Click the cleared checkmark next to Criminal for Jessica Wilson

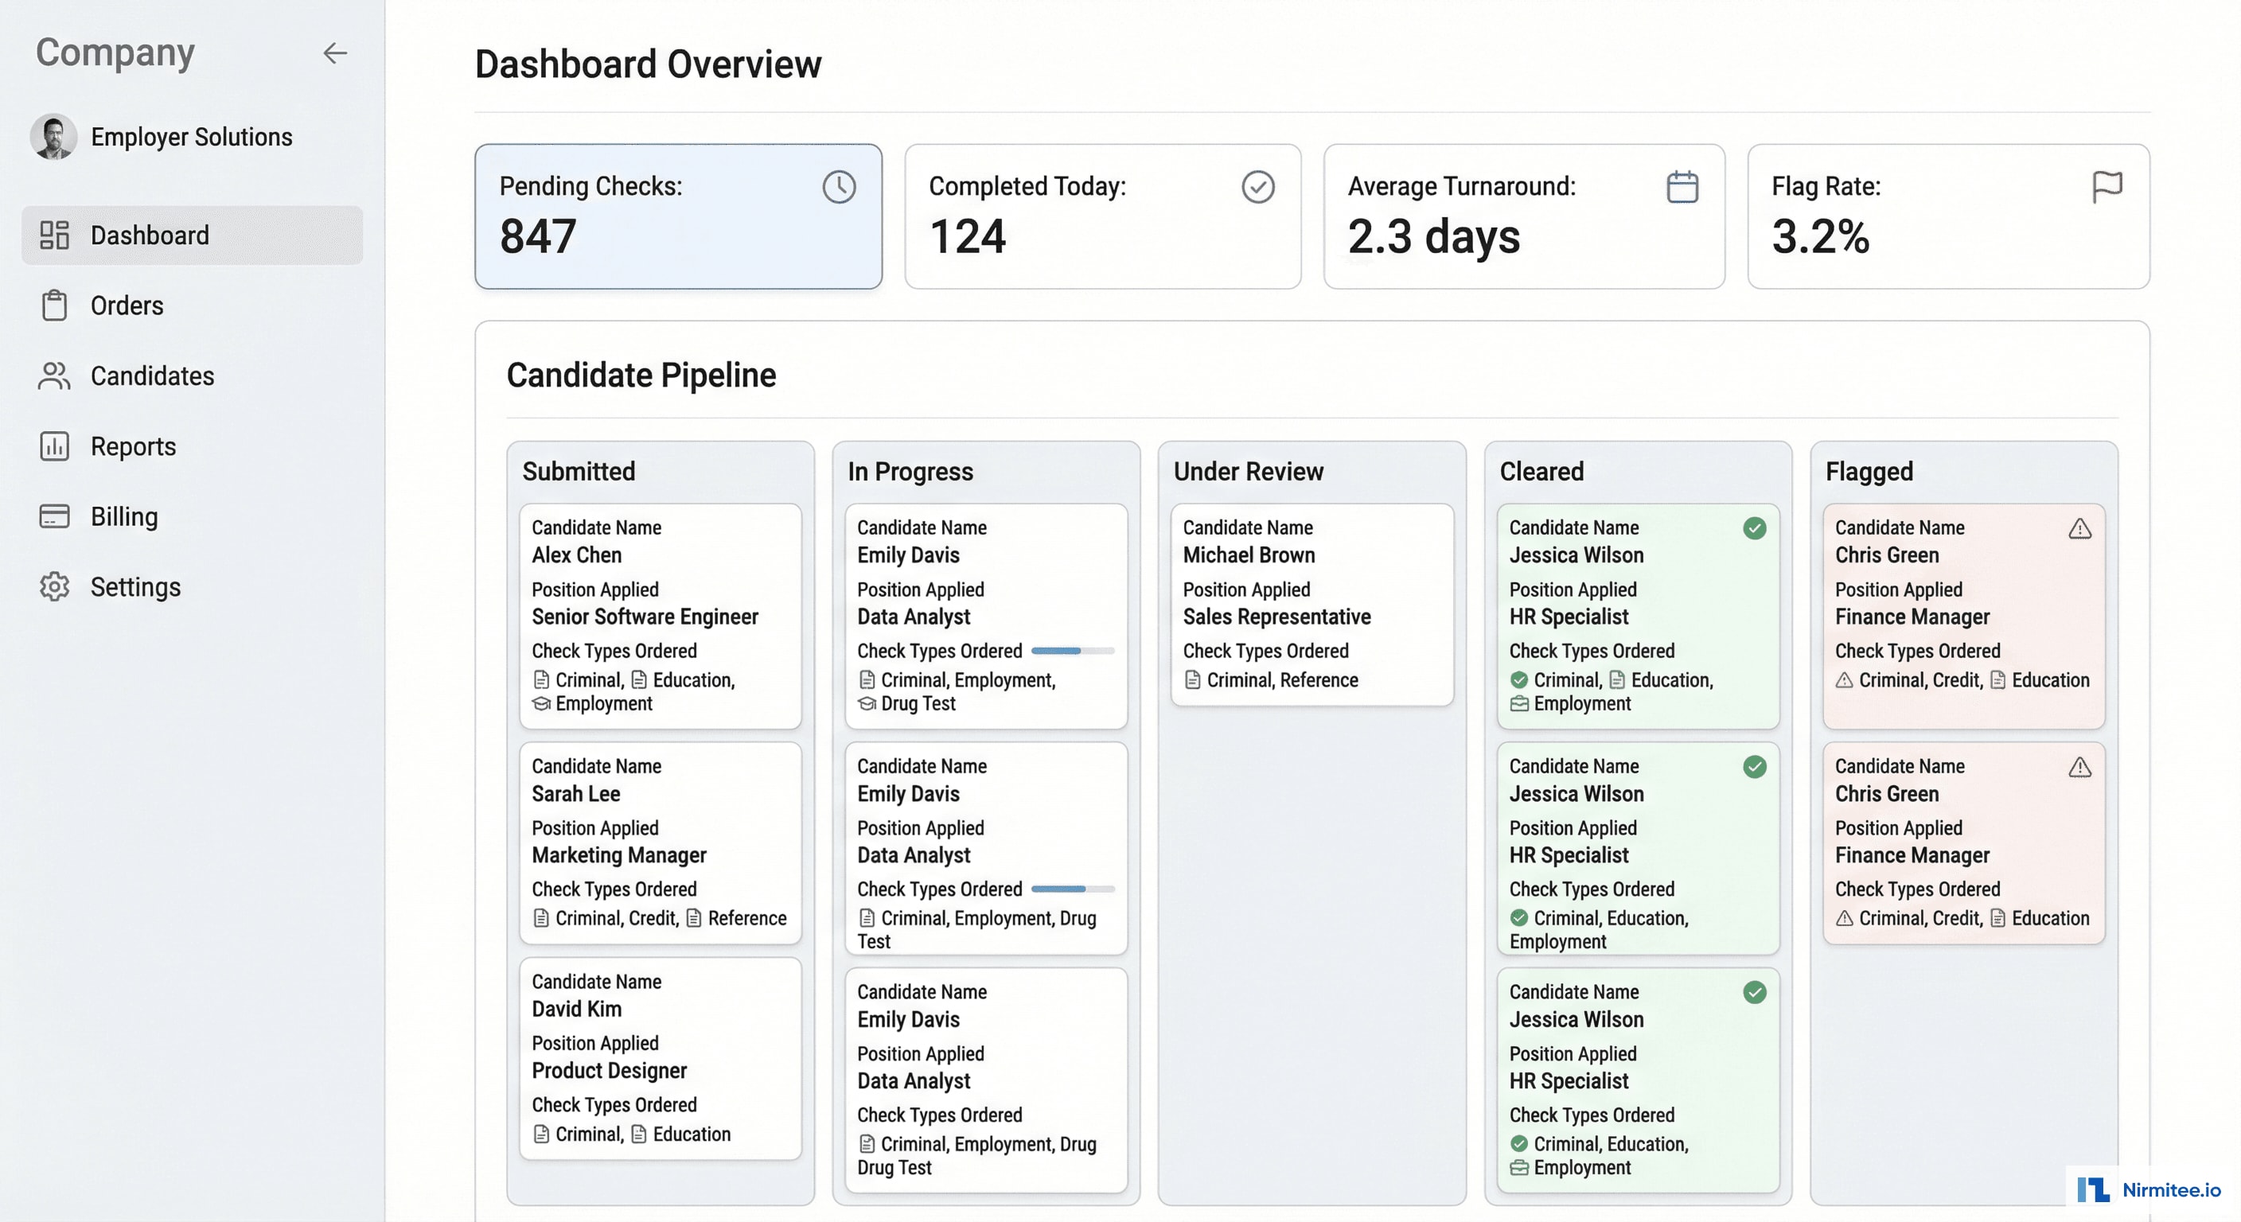click(1519, 679)
